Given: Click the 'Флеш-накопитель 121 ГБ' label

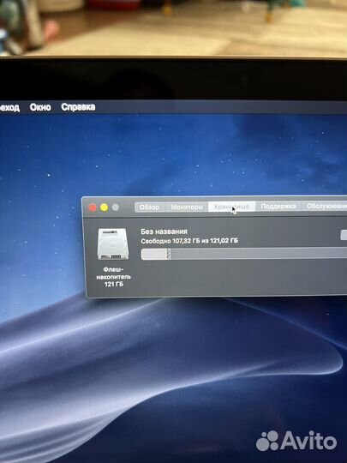Looking at the screenshot, I should (114, 277).
